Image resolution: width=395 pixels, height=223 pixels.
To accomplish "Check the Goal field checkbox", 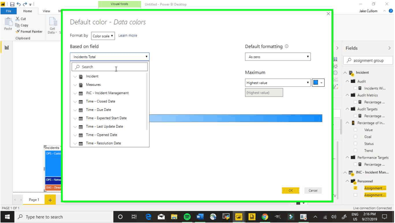I will (x=355, y=137).
